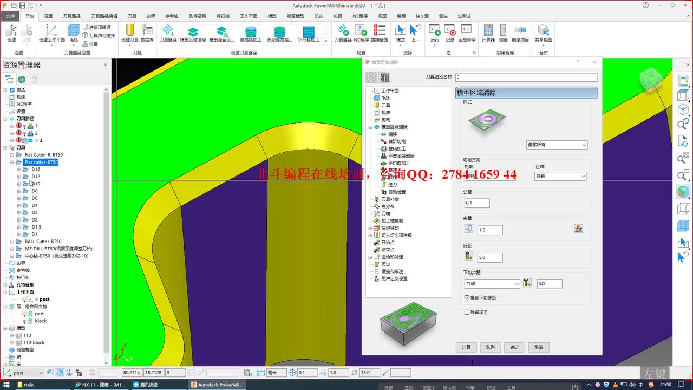Select 壁精加工 in dialog tree
693x390 pixels.
tap(397, 148)
